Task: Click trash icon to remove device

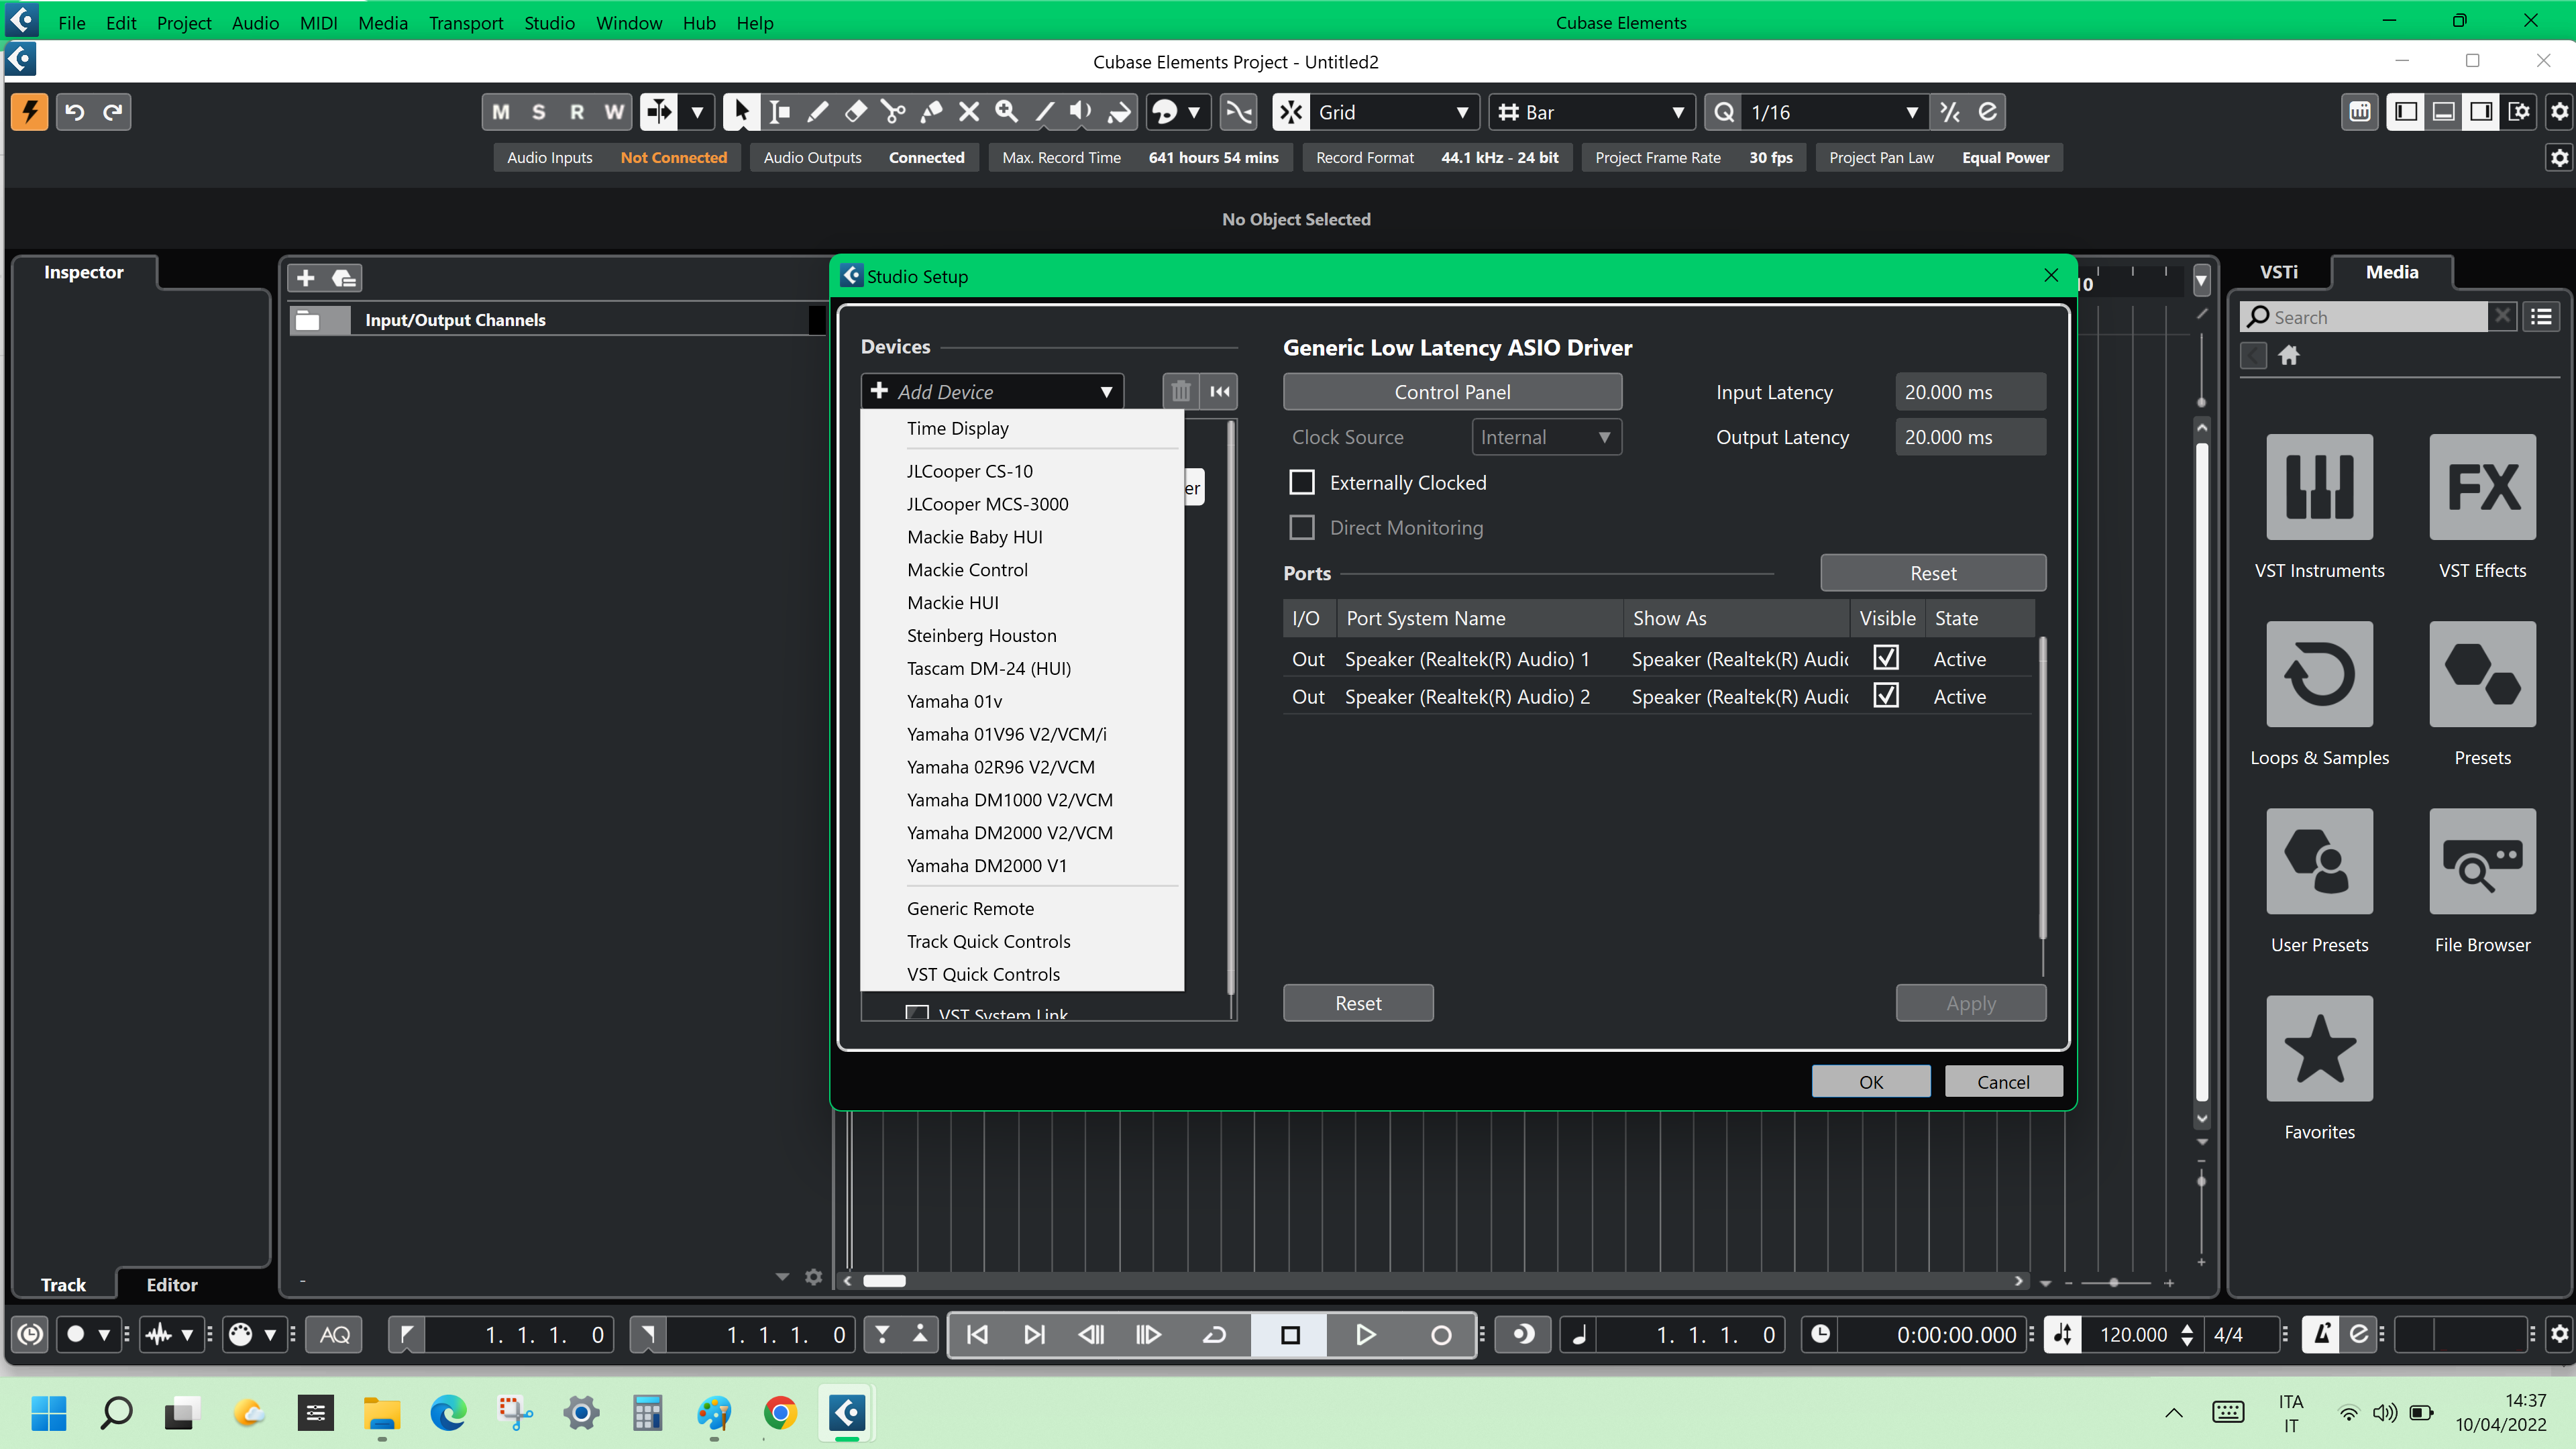Action: coord(1181,391)
